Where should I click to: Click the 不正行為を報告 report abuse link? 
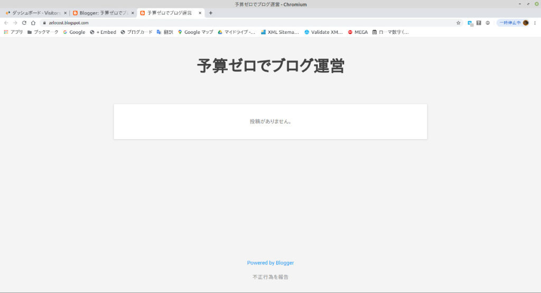[270, 277]
